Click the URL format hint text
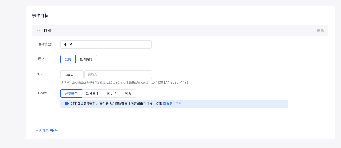This screenshot has height=148, width=341. click(x=124, y=83)
